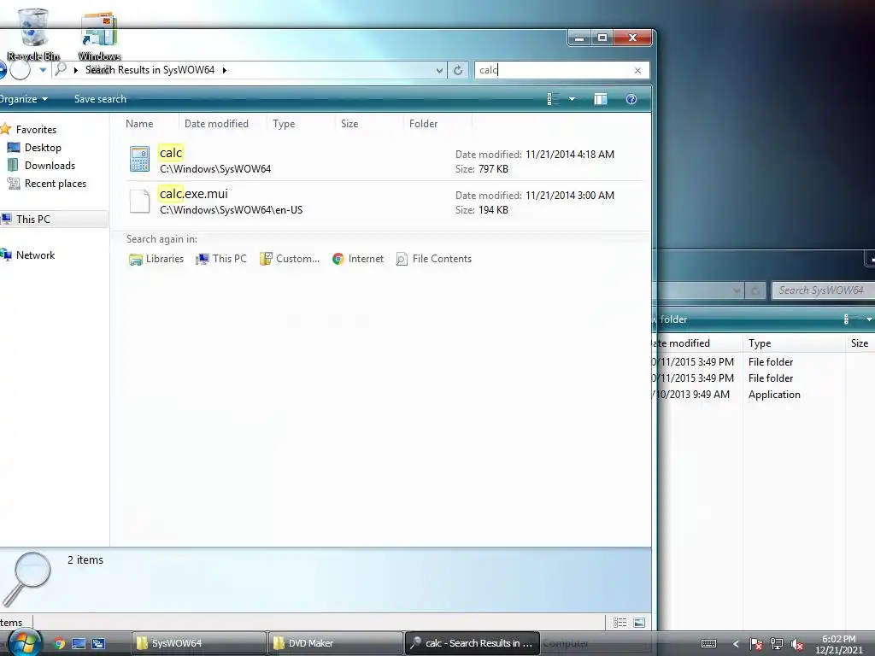Open the muted volume tray icon
The width and height of the screenshot is (875, 656).
click(x=796, y=644)
